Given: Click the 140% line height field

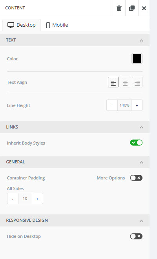Looking at the screenshot, I should 124,105.
